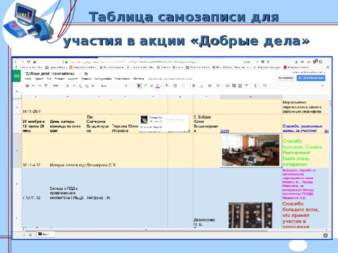Image resolution: width=338 pixels, height=253 pixels.
Task: Click the browser downloads arrow icon
Action: point(296,62)
